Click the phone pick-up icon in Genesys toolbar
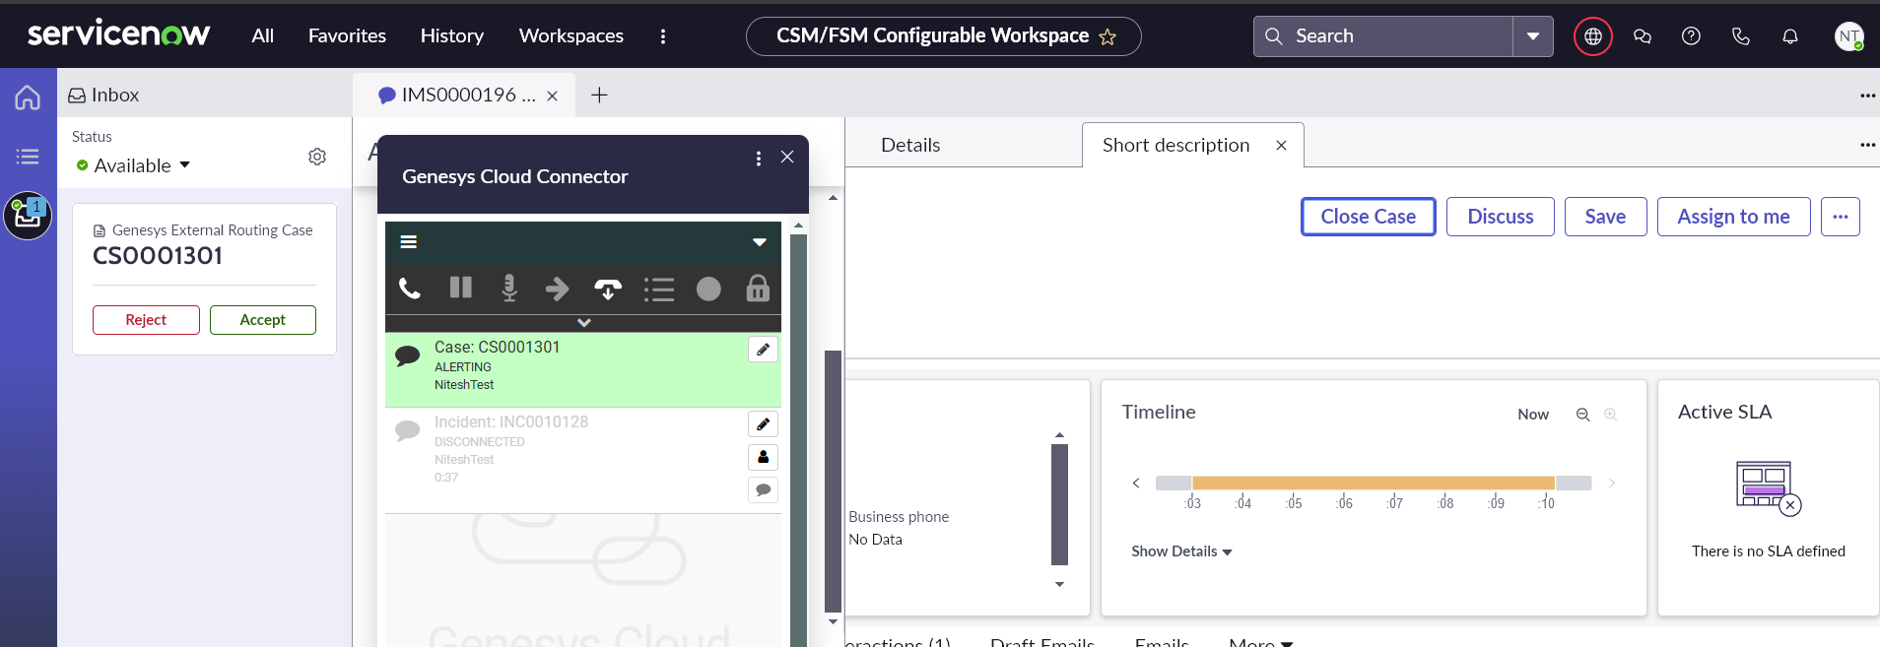 (x=410, y=289)
